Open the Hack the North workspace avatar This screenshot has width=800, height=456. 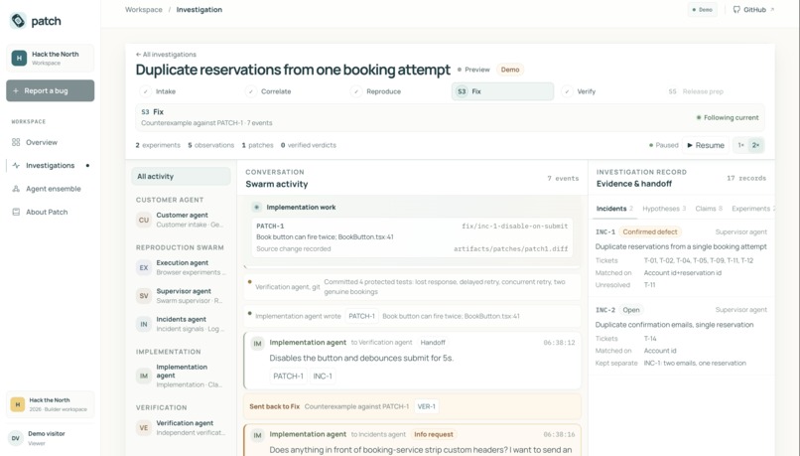coord(19,59)
